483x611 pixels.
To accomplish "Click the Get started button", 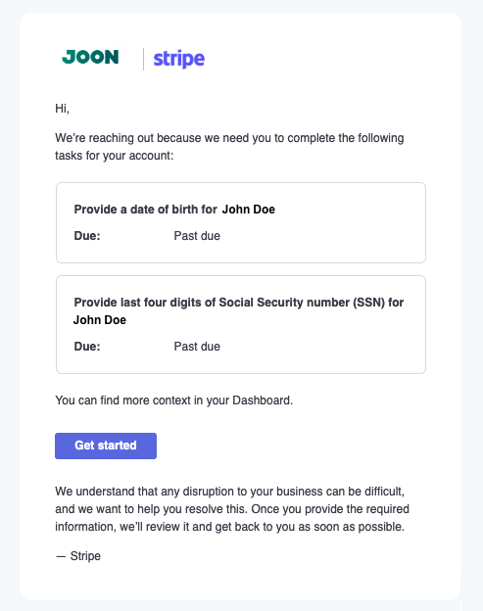I will click(106, 446).
